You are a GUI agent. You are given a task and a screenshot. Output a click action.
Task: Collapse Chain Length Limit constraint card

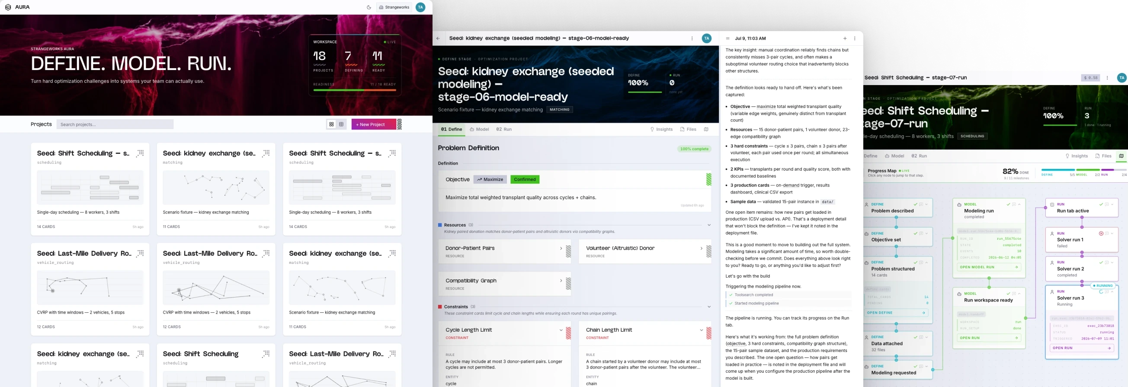click(x=701, y=330)
